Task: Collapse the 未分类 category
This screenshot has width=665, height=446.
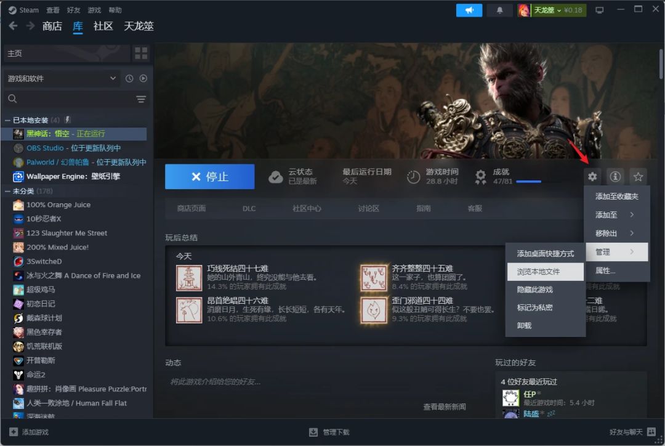Action: click(x=7, y=192)
